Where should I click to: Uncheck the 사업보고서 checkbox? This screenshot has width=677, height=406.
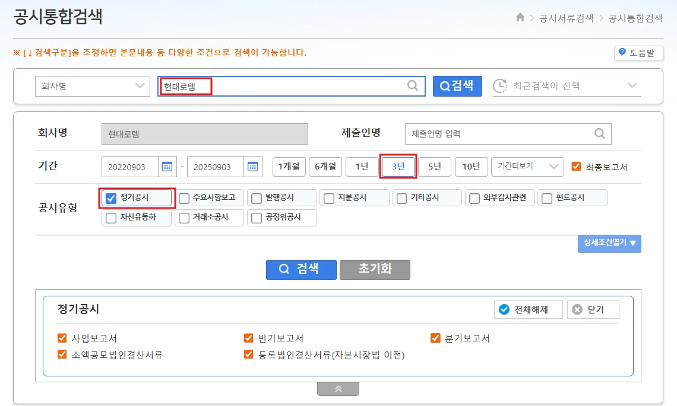tap(62, 338)
